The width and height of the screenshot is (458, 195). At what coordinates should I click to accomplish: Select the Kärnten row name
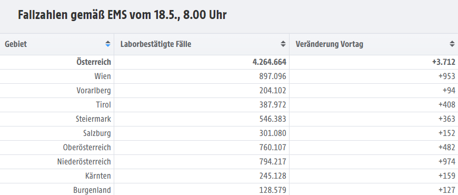click(98, 176)
